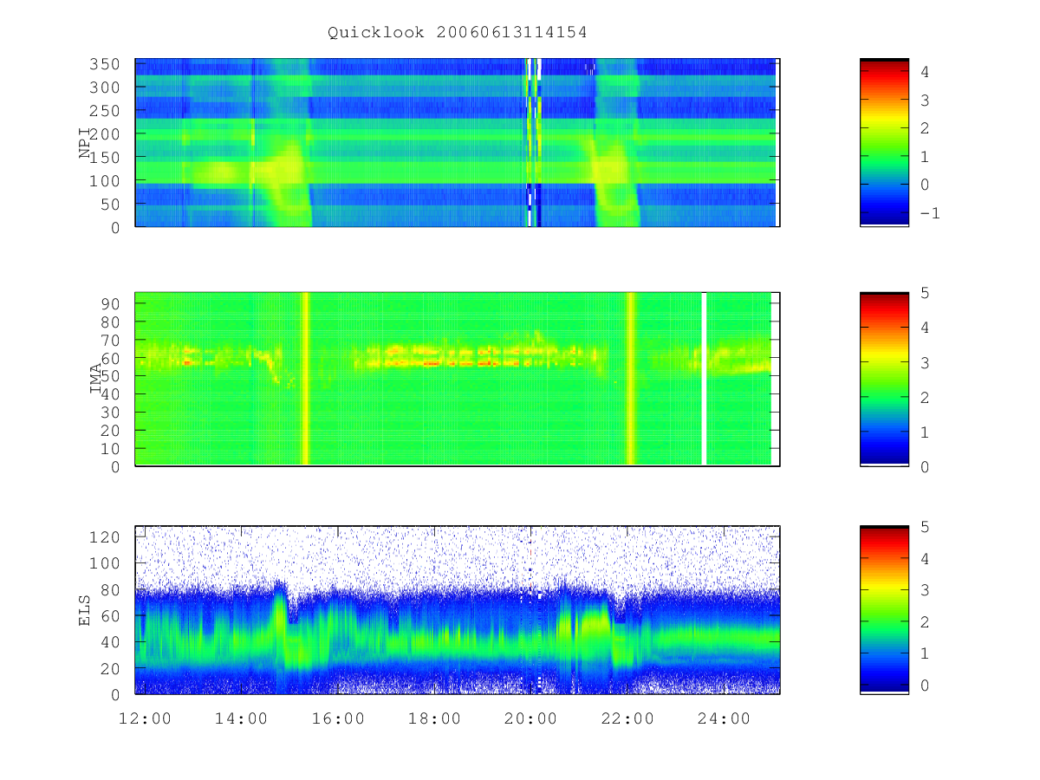Click the IMA color scale bar

884,380
